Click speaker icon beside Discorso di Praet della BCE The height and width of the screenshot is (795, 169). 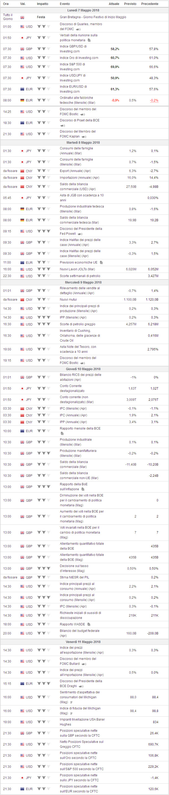click(63, 126)
